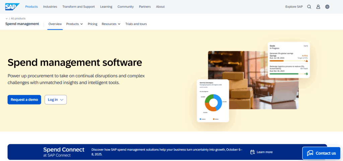
Task: Open the user account icon
Action: (318, 7)
